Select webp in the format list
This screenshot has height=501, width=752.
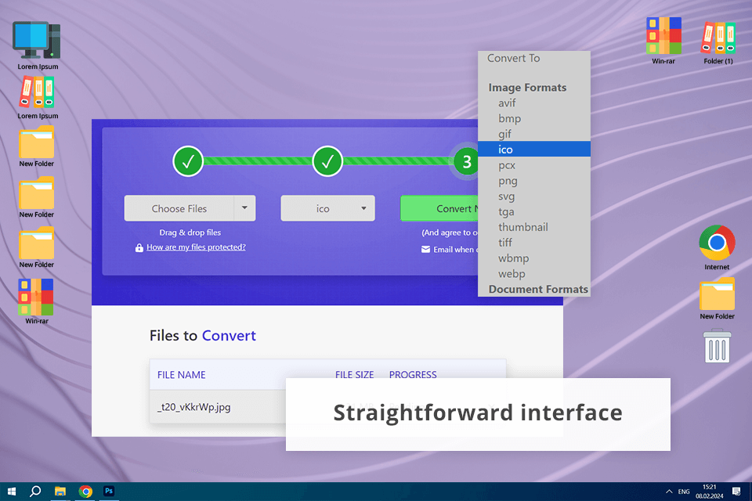coord(534,274)
